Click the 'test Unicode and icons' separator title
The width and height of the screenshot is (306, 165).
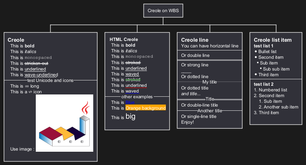coord(50,80)
